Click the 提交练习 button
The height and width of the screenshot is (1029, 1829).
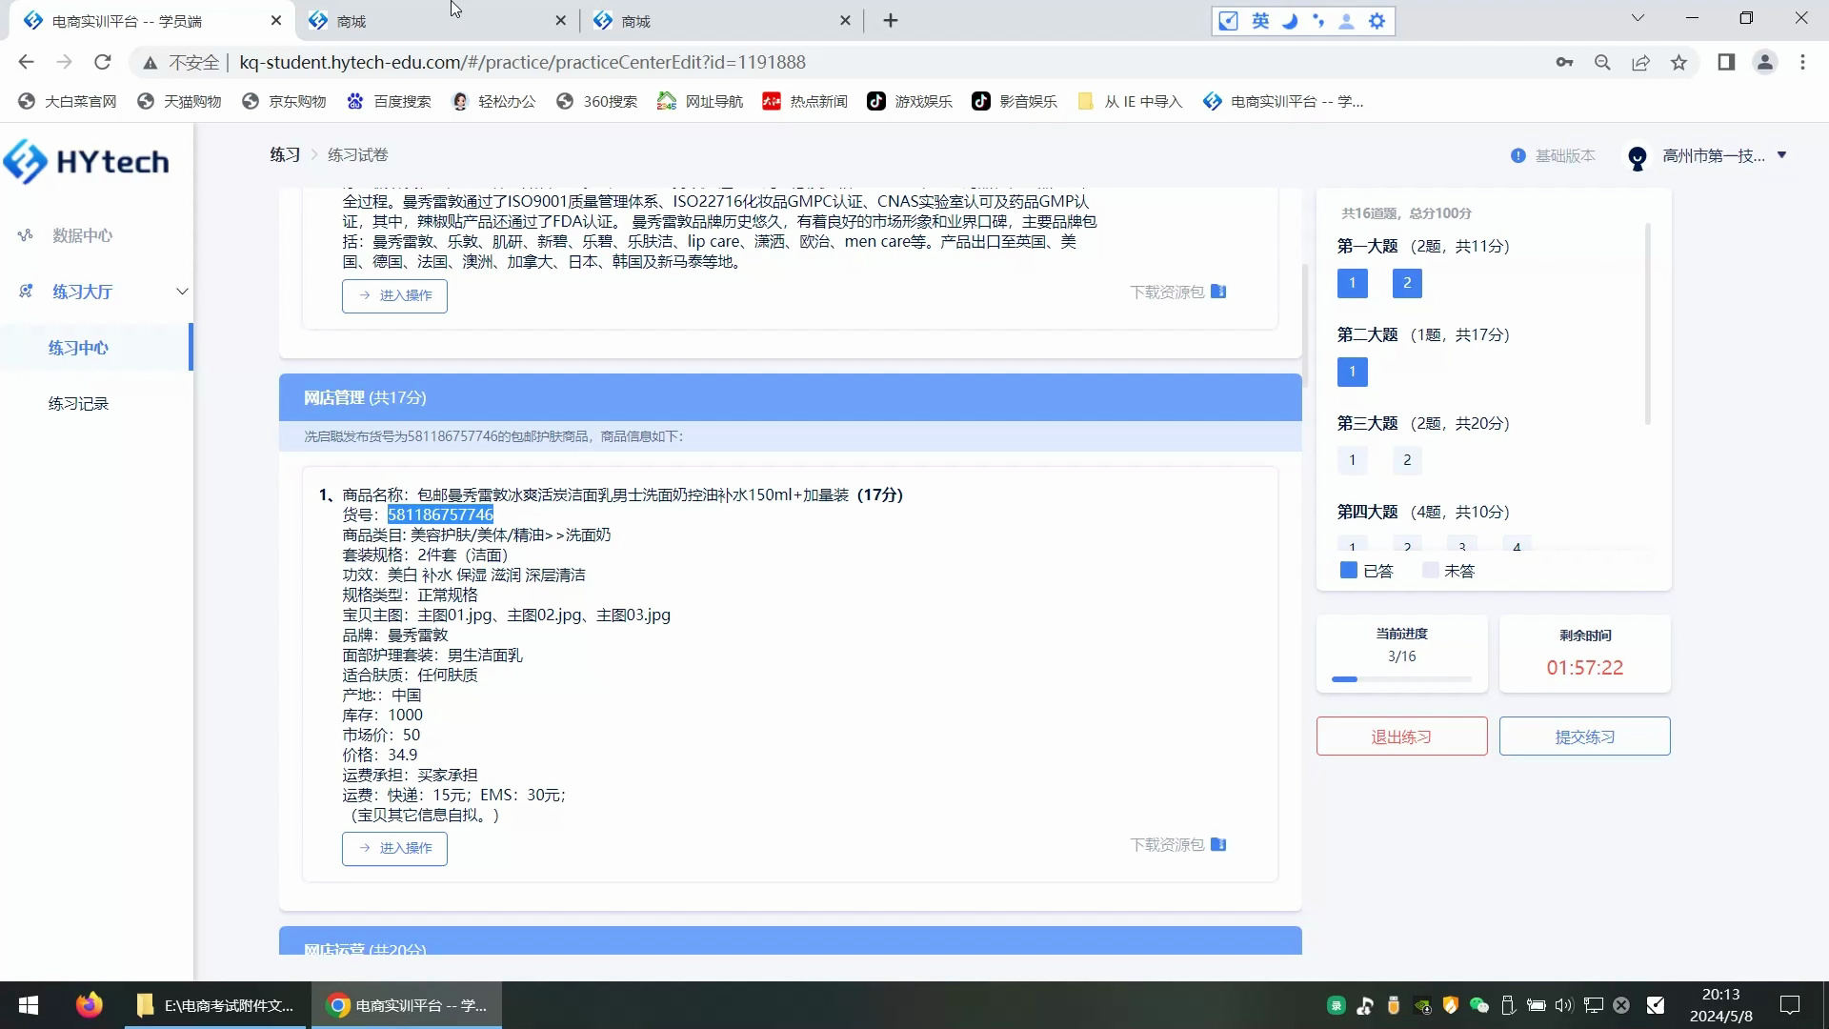tap(1584, 736)
